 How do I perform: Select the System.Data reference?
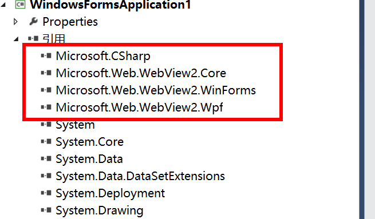coord(89,159)
